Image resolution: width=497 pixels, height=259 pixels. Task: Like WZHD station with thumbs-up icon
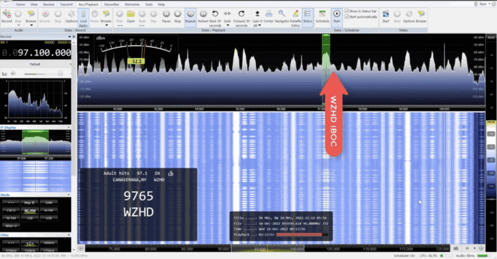[x=171, y=174]
